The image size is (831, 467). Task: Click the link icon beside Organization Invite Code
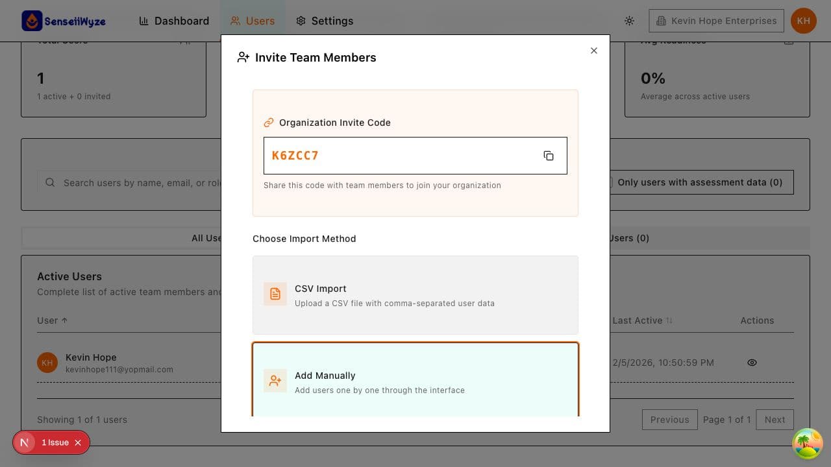point(269,122)
